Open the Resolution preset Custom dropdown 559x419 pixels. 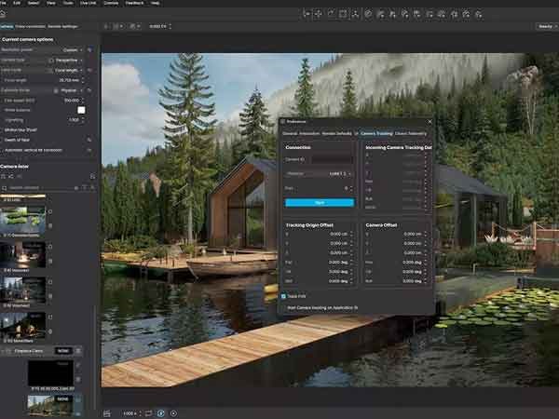point(69,49)
